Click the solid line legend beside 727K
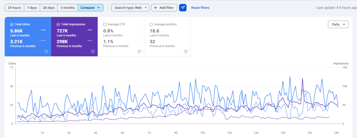The height and width of the screenshot is (138, 357). (90, 30)
